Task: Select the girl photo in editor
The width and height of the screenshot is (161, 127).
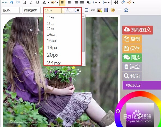Action: (x=60, y=72)
